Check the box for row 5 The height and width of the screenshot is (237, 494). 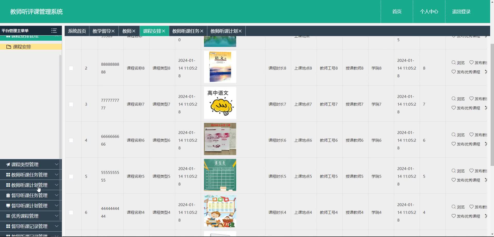click(x=71, y=176)
